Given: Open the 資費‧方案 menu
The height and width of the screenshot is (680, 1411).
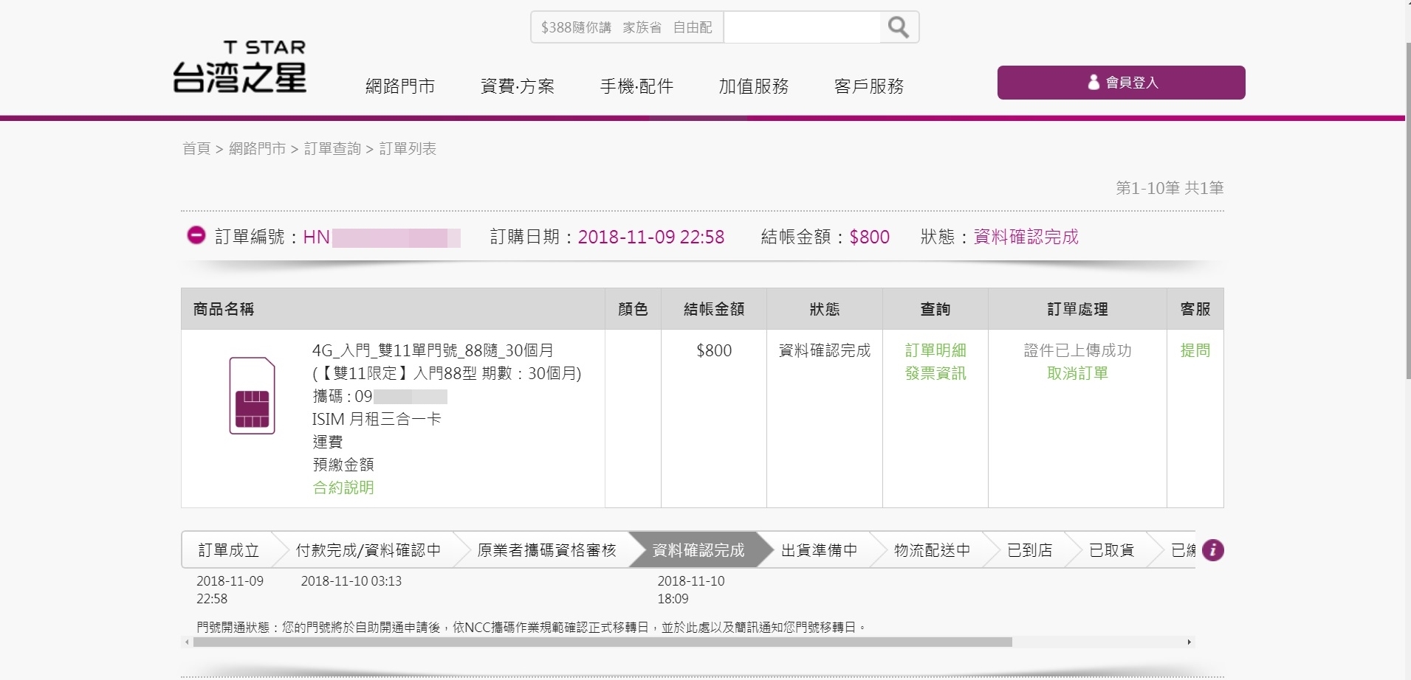Looking at the screenshot, I should pos(517,86).
